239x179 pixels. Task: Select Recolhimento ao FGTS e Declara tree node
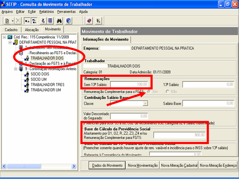(52, 53)
